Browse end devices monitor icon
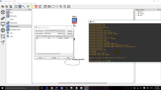The image size is (161, 90). tap(3, 24)
